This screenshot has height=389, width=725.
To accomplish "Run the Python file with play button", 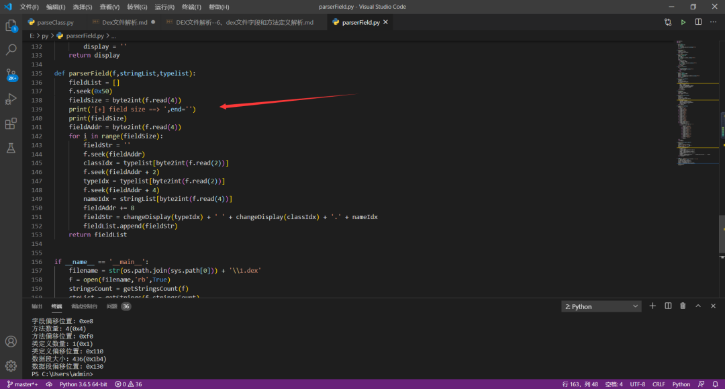I will (683, 22).
